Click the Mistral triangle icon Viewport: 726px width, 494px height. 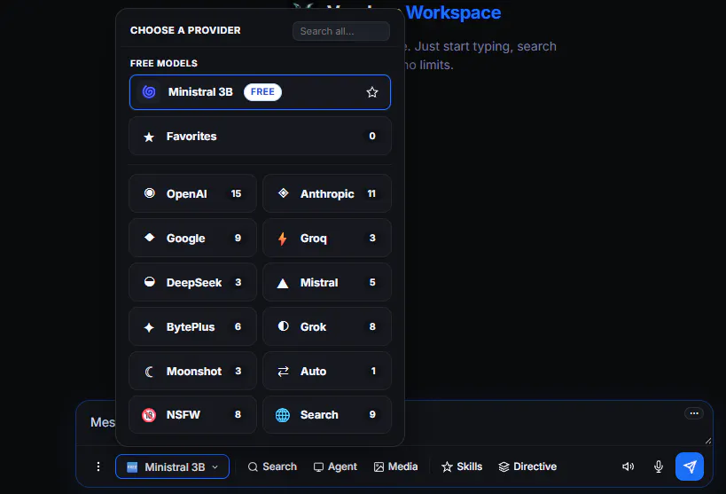283,283
